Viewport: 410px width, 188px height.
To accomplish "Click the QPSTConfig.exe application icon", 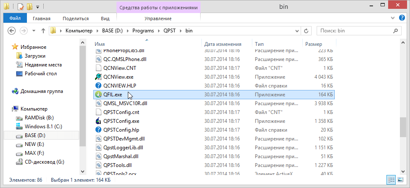I will (x=98, y=121).
